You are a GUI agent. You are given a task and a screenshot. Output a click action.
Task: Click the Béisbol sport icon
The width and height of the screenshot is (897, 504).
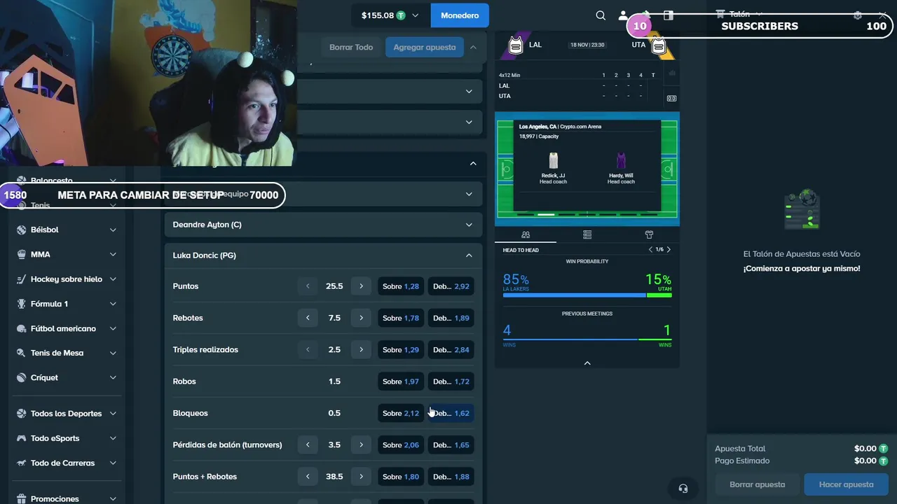click(x=22, y=230)
